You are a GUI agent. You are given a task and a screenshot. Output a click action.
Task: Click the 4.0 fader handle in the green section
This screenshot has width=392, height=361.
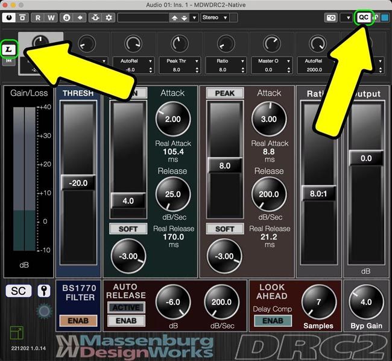(128, 201)
